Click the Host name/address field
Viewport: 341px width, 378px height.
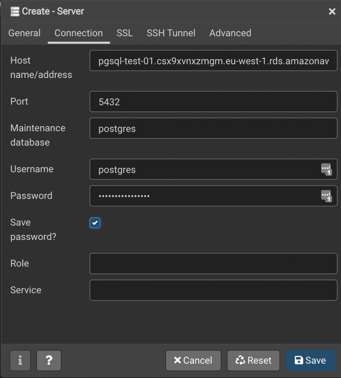pos(213,61)
